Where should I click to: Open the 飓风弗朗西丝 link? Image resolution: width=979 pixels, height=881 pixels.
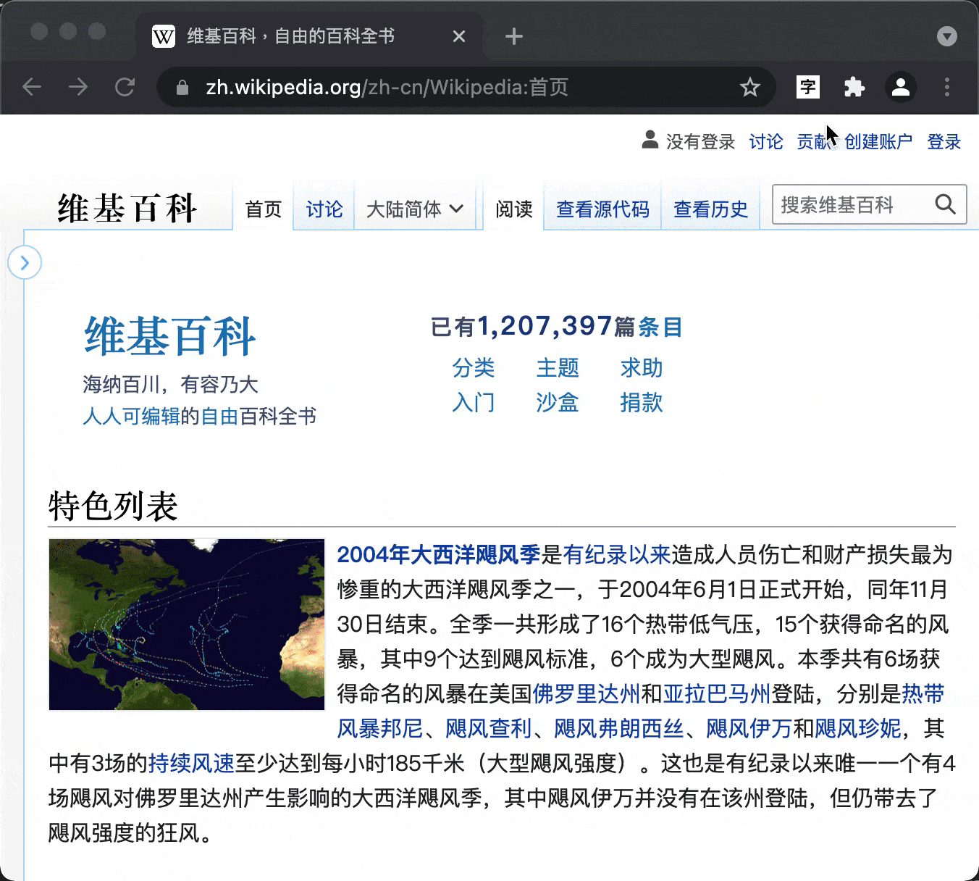[619, 729]
